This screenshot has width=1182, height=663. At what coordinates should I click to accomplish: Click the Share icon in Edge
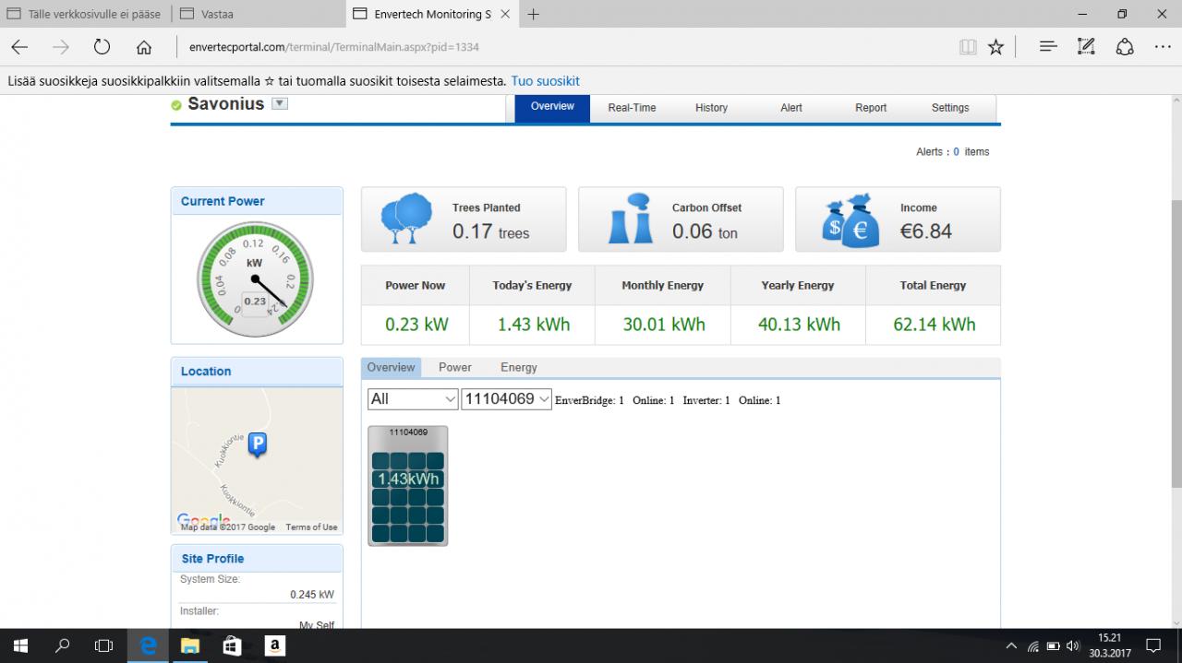pos(1125,47)
